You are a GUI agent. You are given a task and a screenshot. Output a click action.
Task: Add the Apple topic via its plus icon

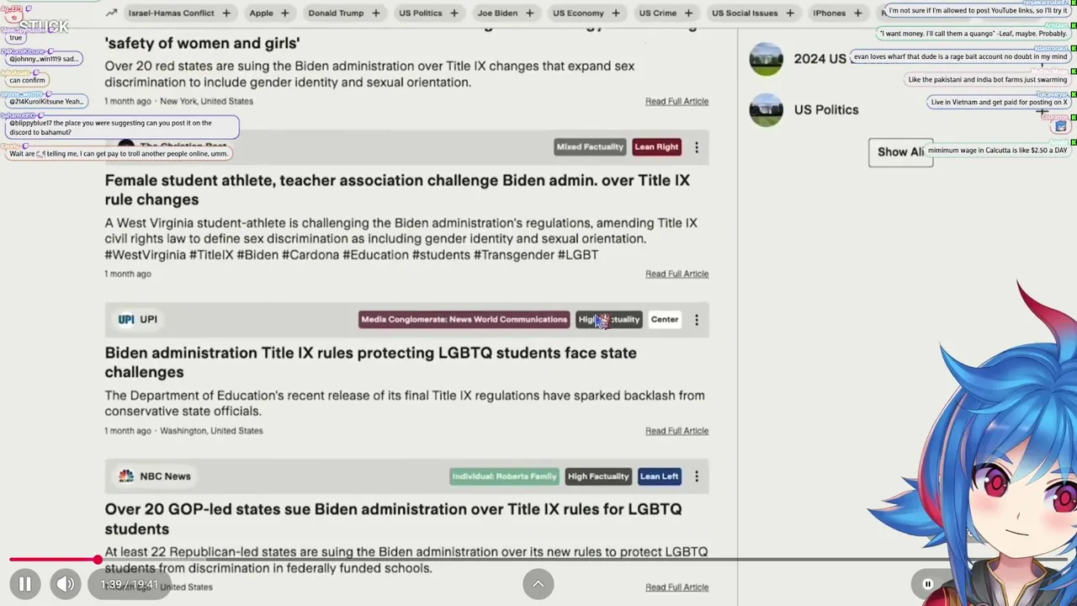[284, 13]
